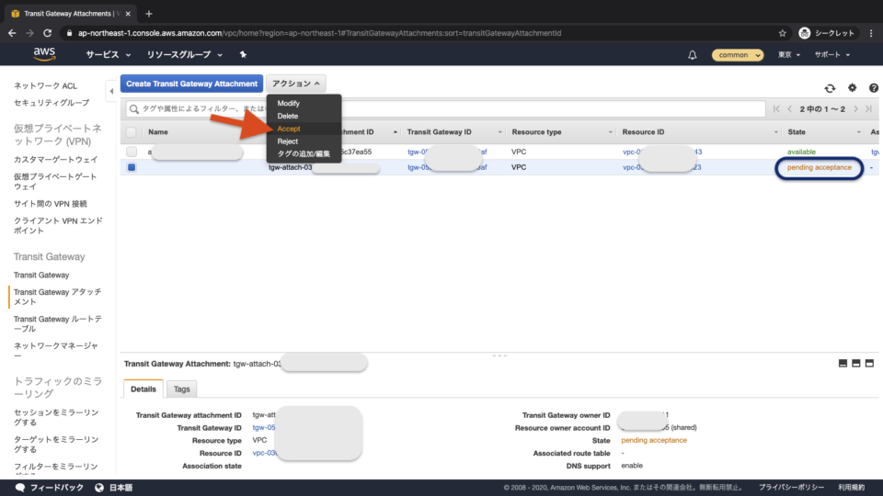
Task: Collapse the アクション actions dropdown
Action: 296,84
